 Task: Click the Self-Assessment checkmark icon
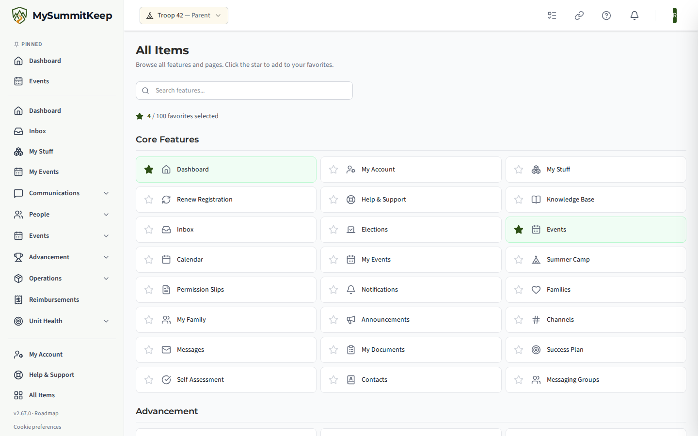(x=166, y=380)
